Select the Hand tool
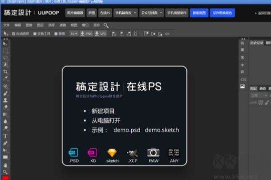This screenshot has height=180, width=271. point(5,165)
